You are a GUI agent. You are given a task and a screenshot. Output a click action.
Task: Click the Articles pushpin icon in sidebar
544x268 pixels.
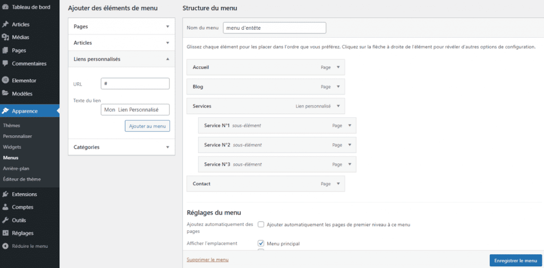[5, 24]
